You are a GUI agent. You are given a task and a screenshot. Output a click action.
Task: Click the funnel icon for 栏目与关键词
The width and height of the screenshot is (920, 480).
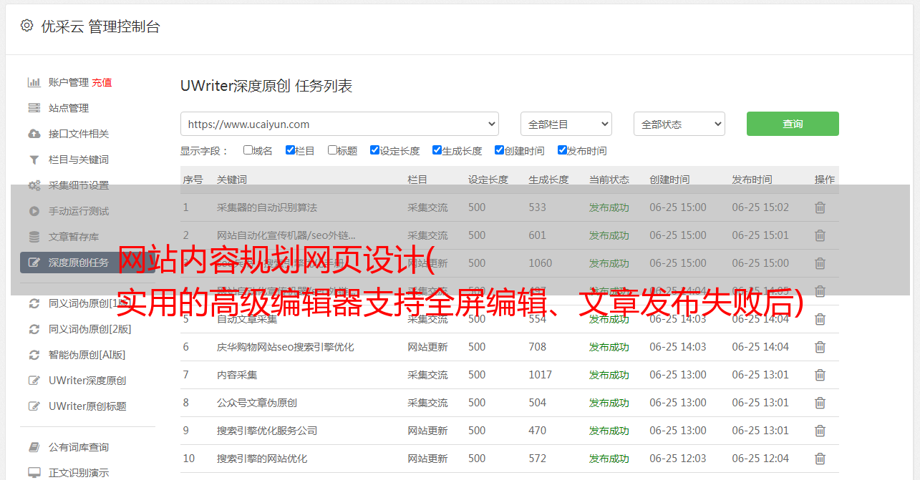coord(34,160)
